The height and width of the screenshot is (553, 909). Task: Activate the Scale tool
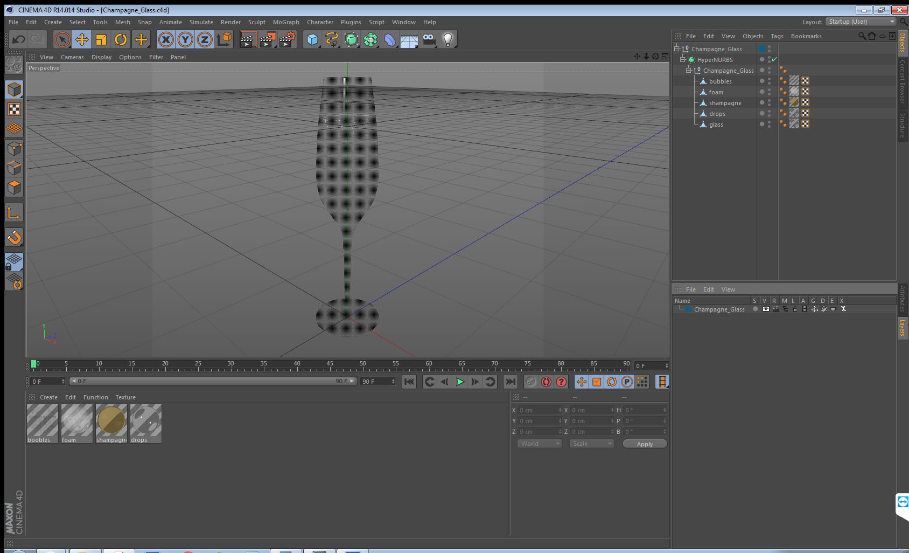coord(101,39)
